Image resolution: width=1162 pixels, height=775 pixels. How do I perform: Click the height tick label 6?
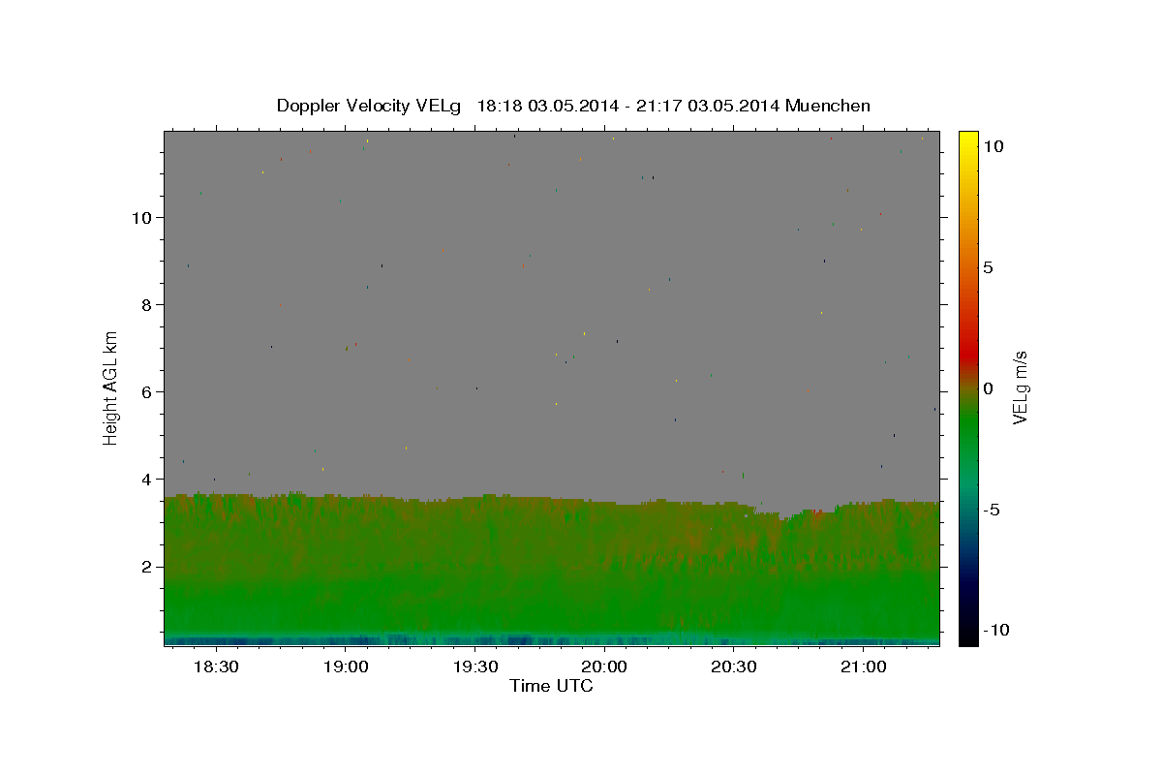146,391
